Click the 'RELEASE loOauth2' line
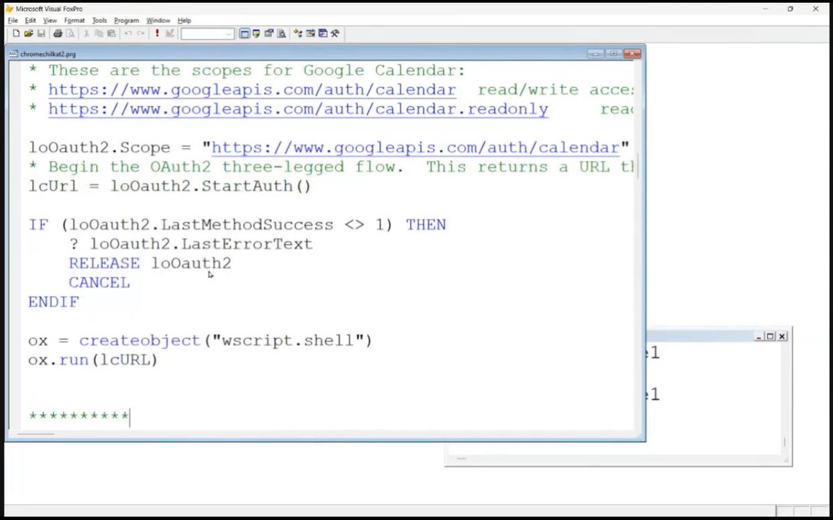The width and height of the screenshot is (833, 520). tap(150, 263)
